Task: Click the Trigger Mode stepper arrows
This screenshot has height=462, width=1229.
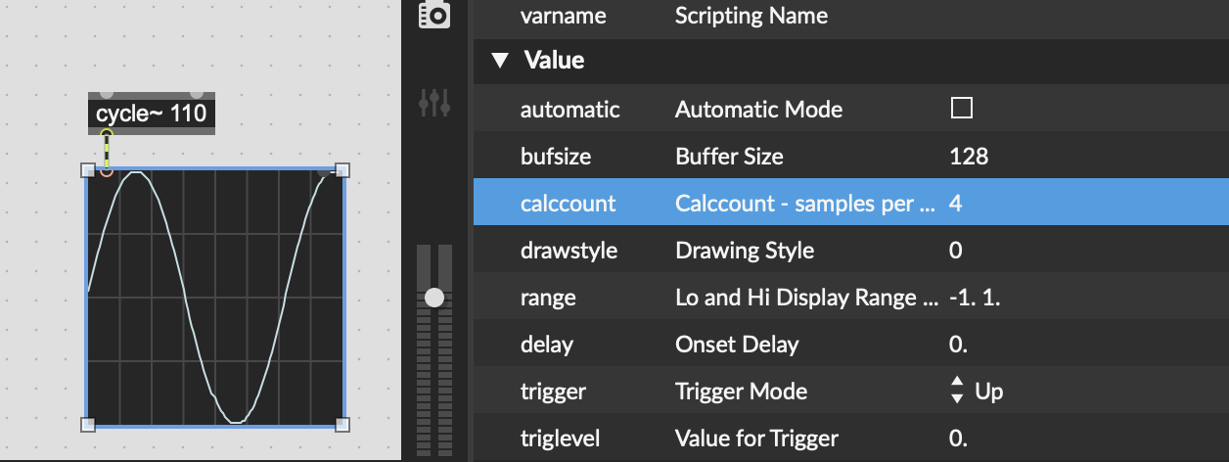Action: [957, 392]
